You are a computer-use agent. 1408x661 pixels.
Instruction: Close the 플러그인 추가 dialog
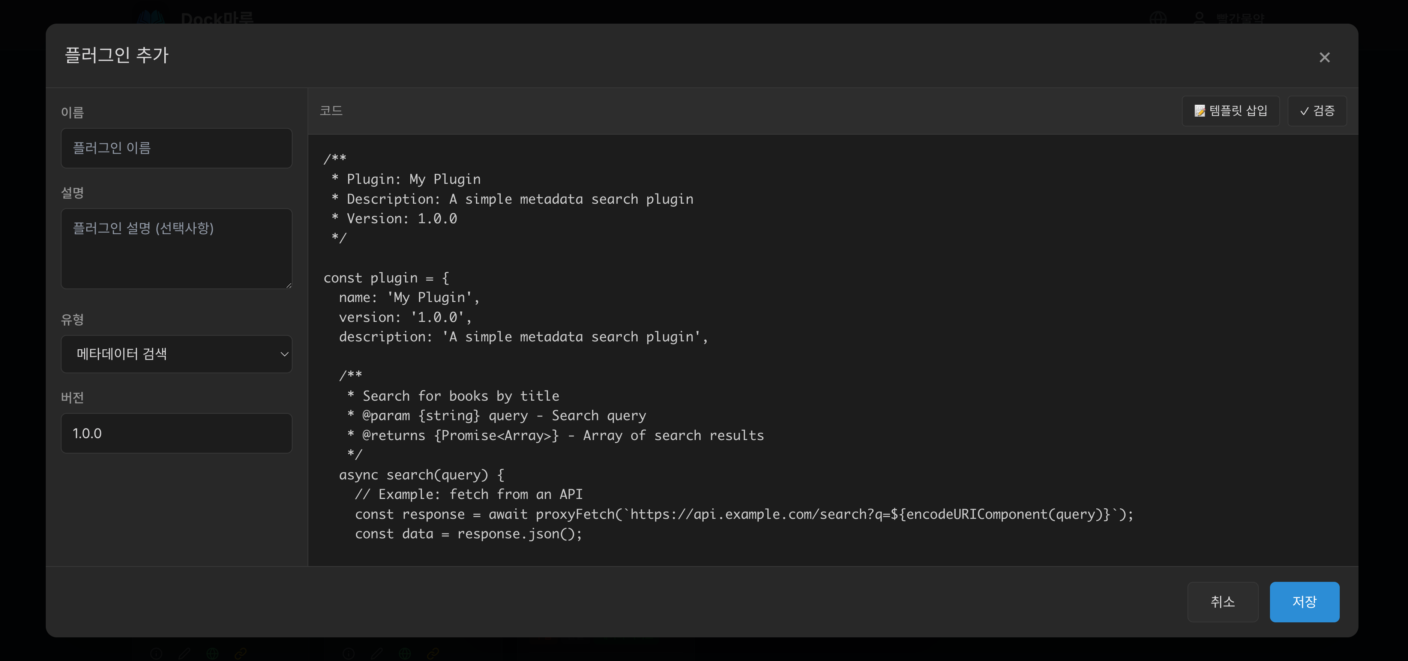click(1324, 57)
